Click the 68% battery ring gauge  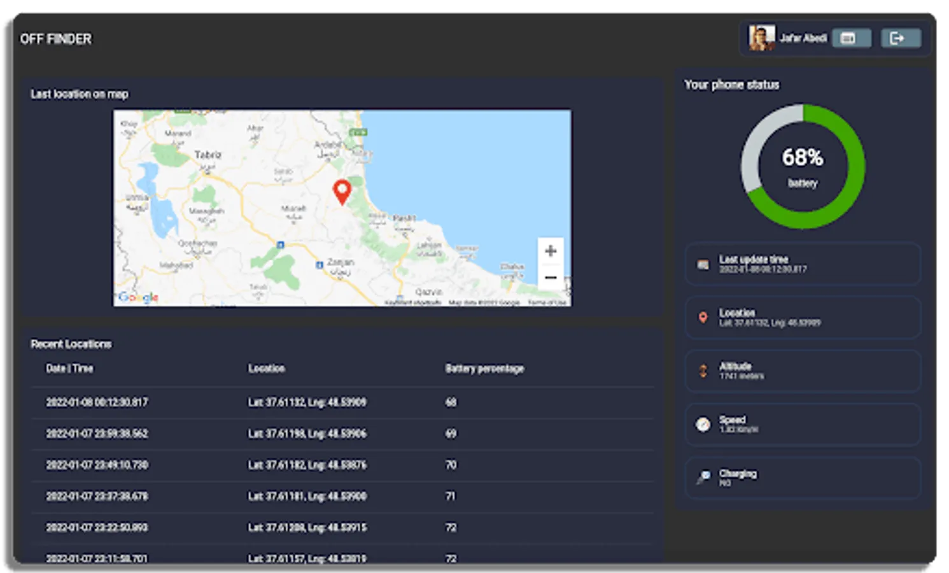[x=803, y=167]
